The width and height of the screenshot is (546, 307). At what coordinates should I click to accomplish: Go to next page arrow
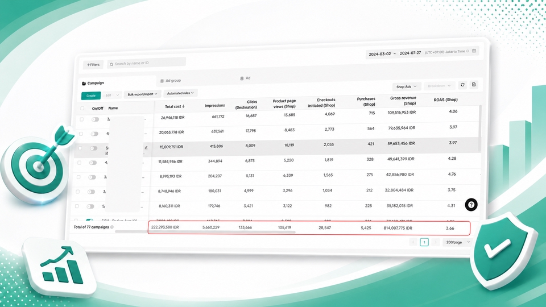pos(435,242)
